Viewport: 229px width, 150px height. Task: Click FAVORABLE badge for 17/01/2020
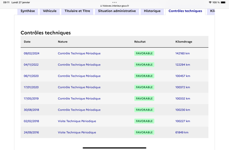point(144,87)
